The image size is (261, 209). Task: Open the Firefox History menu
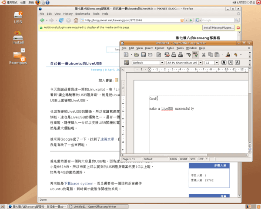[68, 14]
